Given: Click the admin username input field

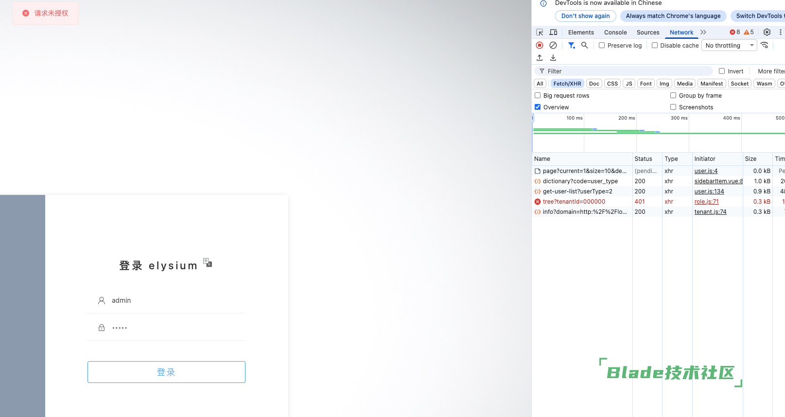Looking at the screenshot, I should pos(175,300).
